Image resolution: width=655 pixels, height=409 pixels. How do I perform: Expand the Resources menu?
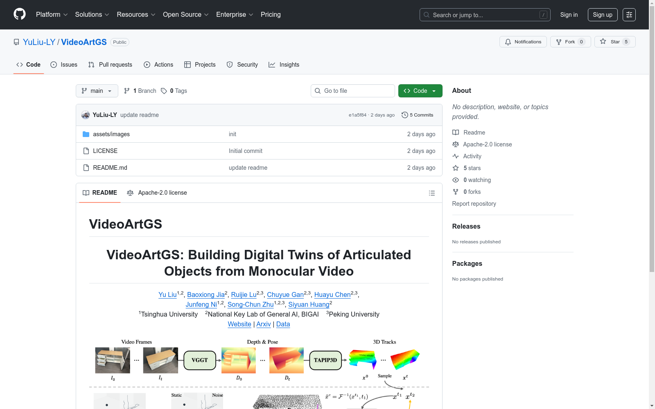[x=136, y=15]
